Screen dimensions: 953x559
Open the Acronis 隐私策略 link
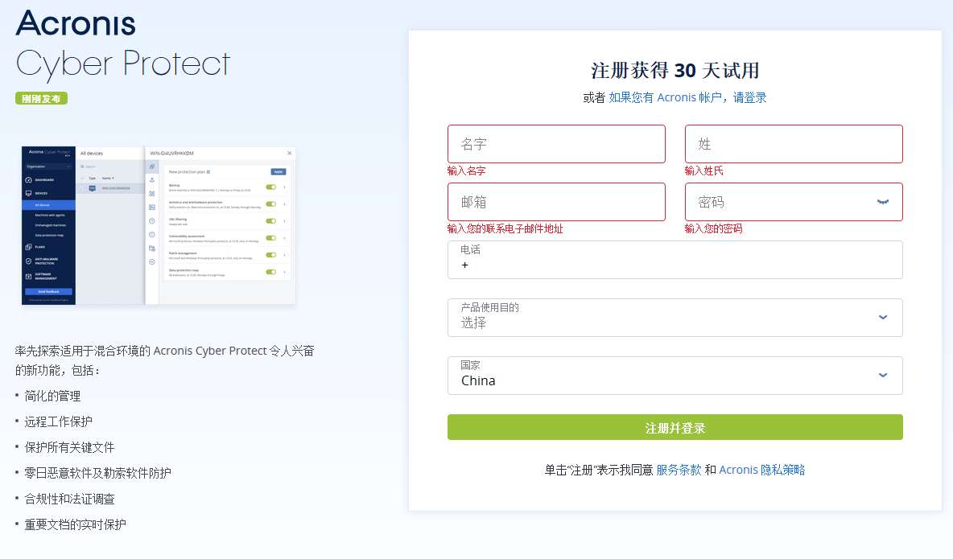pos(761,470)
